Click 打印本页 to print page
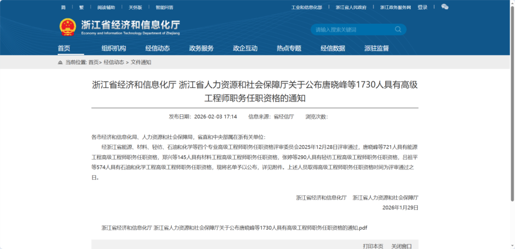The width and height of the screenshot is (515, 249). point(373,246)
